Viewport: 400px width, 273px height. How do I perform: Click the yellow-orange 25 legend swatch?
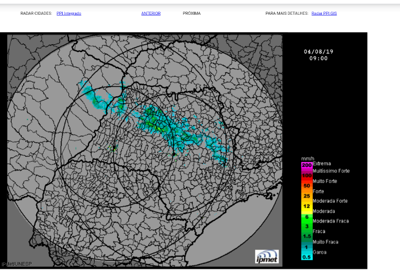point(307,196)
